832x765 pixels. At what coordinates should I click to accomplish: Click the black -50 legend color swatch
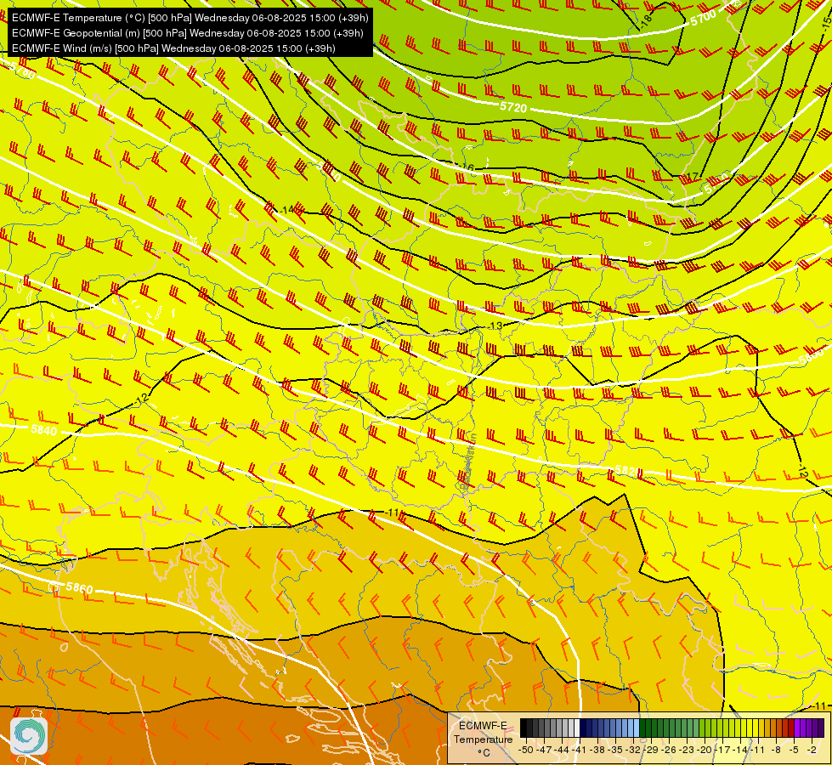[x=524, y=728]
